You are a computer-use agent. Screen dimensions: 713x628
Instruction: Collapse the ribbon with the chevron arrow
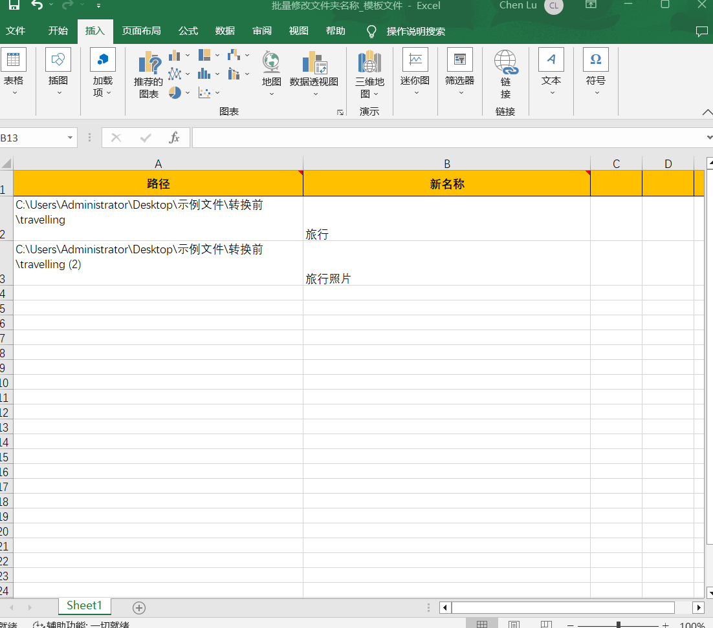click(707, 111)
